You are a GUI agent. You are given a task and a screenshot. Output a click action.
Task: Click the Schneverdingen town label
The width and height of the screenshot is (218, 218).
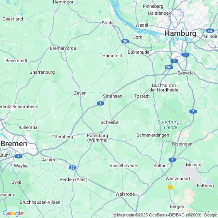tap(153, 135)
